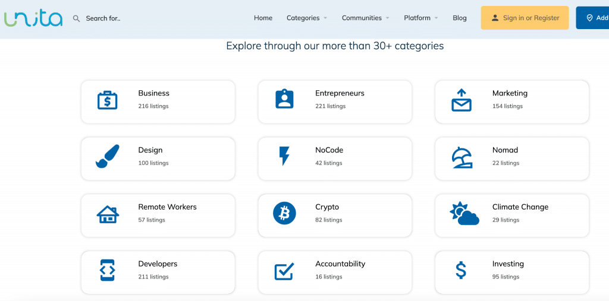Click the Remote Workers house icon

click(x=107, y=214)
